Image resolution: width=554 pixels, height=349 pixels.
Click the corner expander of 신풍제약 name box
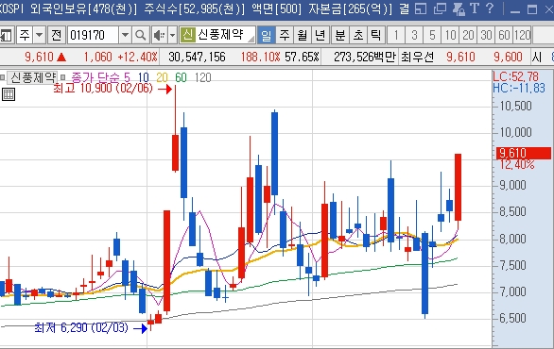click(251, 39)
